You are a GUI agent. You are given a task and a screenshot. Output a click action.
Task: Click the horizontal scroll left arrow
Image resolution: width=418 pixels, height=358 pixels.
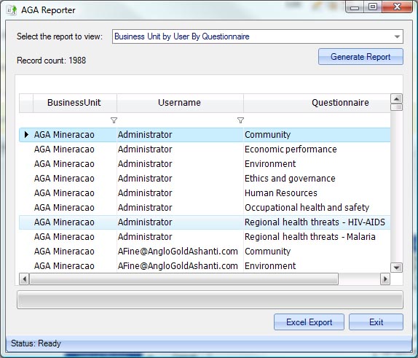point(24,279)
